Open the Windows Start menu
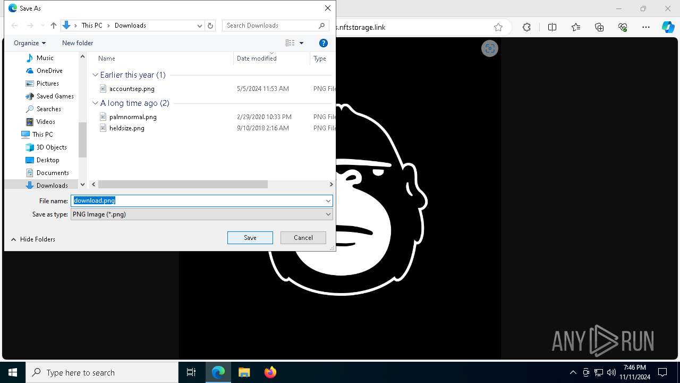680x383 pixels. (x=13, y=372)
